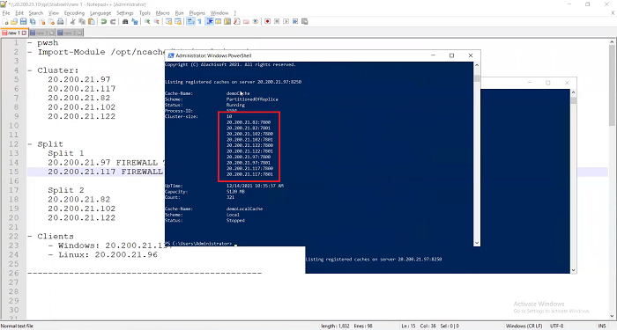Click the Cut scissors icon

(73, 22)
